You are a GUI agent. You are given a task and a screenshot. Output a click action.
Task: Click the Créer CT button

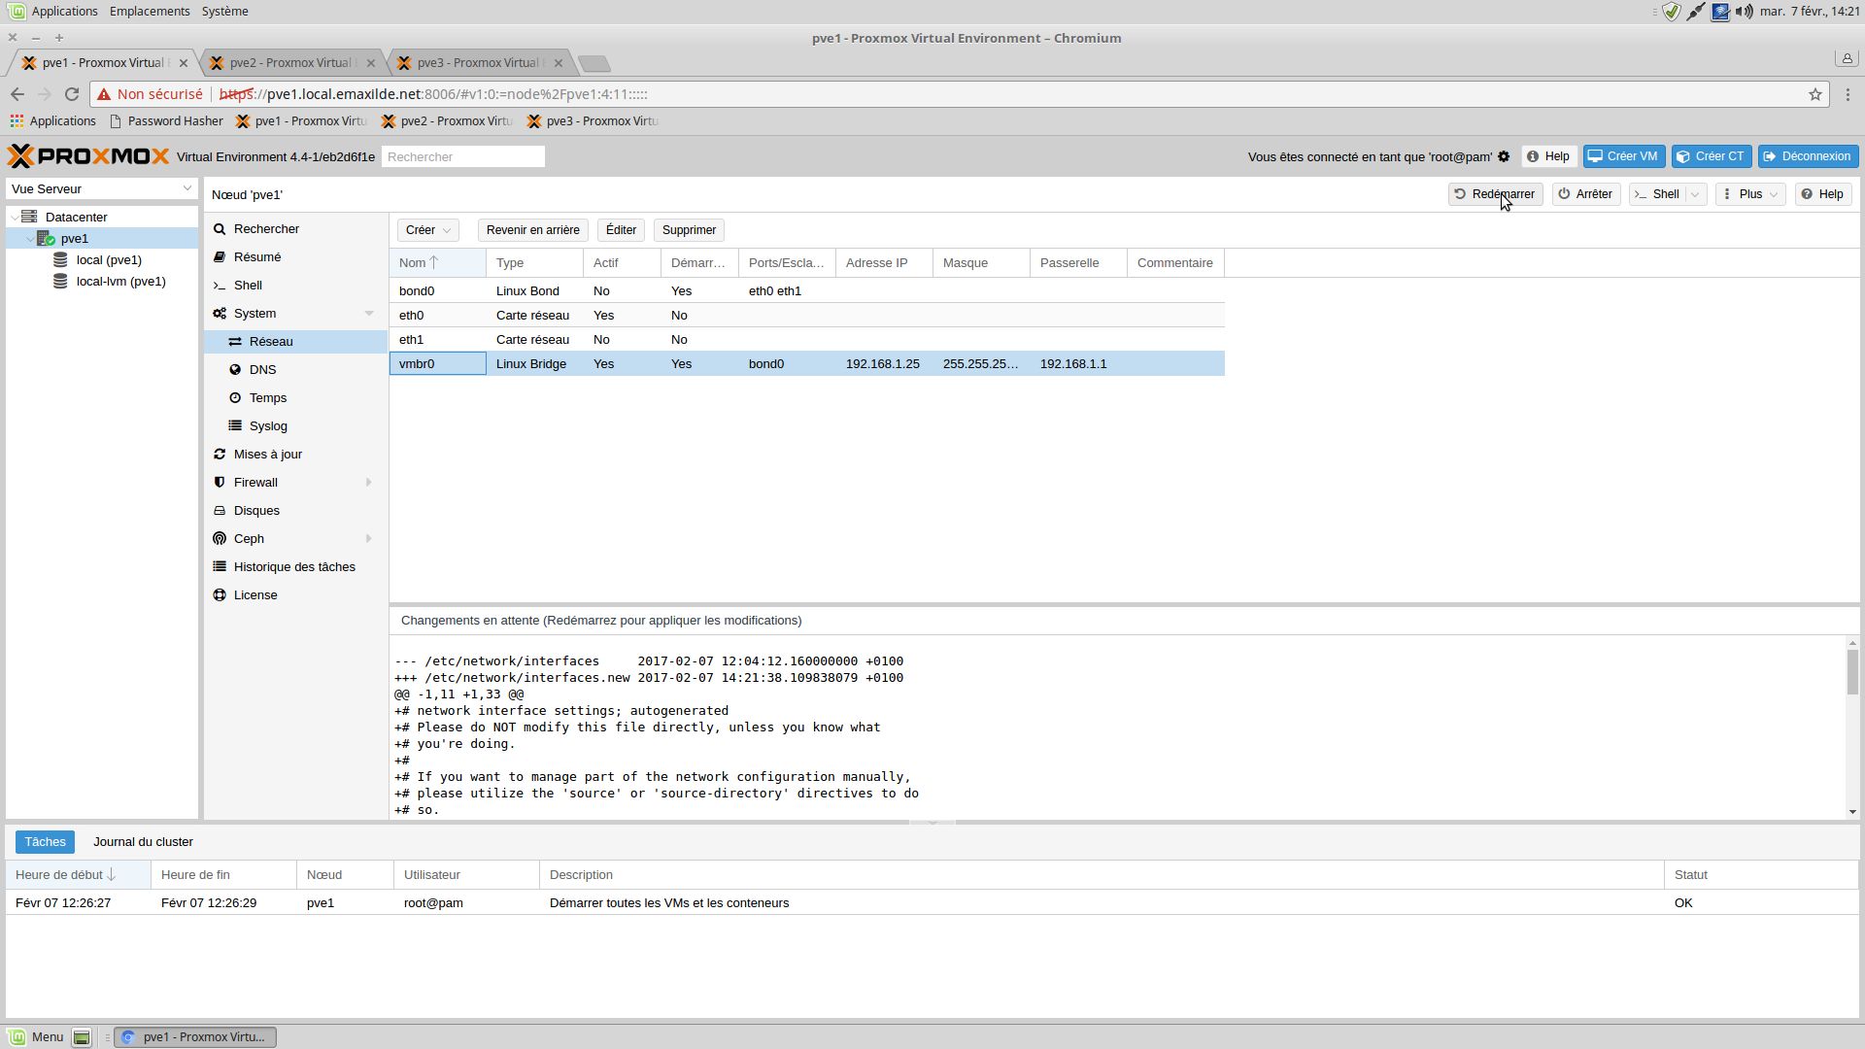1711,156
